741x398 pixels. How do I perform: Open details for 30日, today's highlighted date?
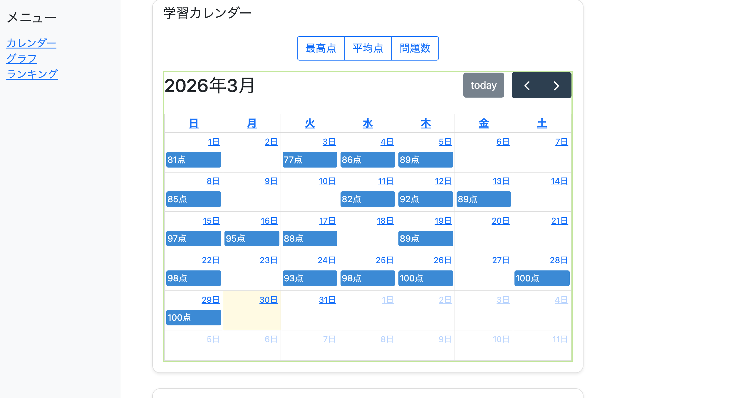click(269, 300)
